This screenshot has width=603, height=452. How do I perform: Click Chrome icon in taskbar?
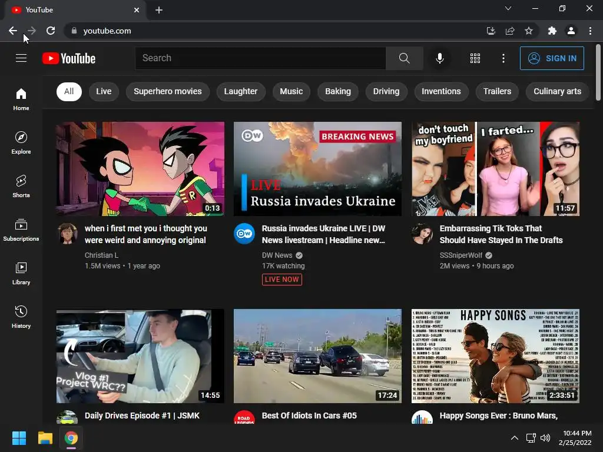pos(71,438)
